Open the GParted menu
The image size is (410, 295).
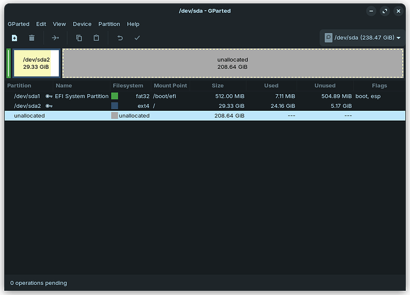click(x=18, y=24)
